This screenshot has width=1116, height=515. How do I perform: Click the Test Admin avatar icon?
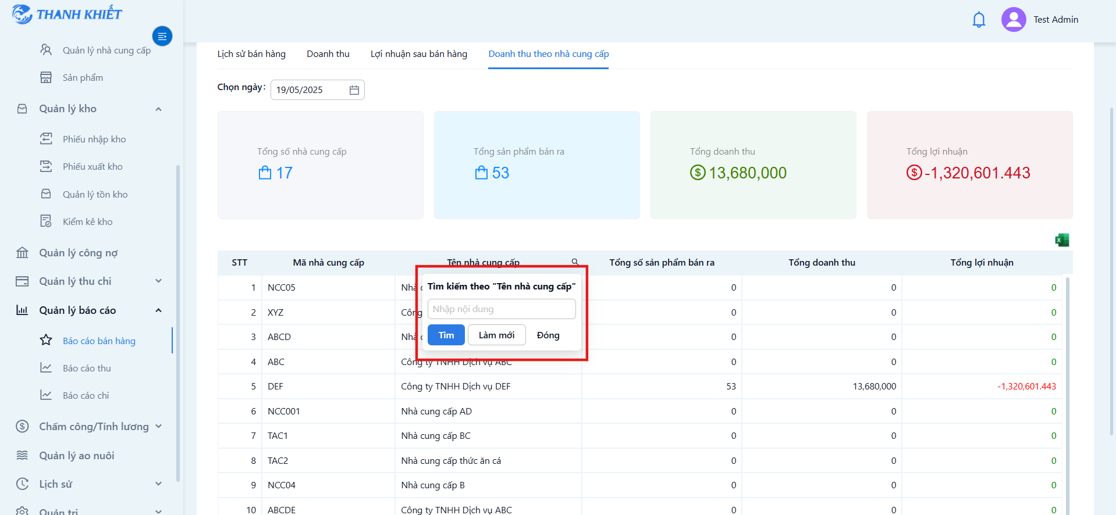point(1013,19)
